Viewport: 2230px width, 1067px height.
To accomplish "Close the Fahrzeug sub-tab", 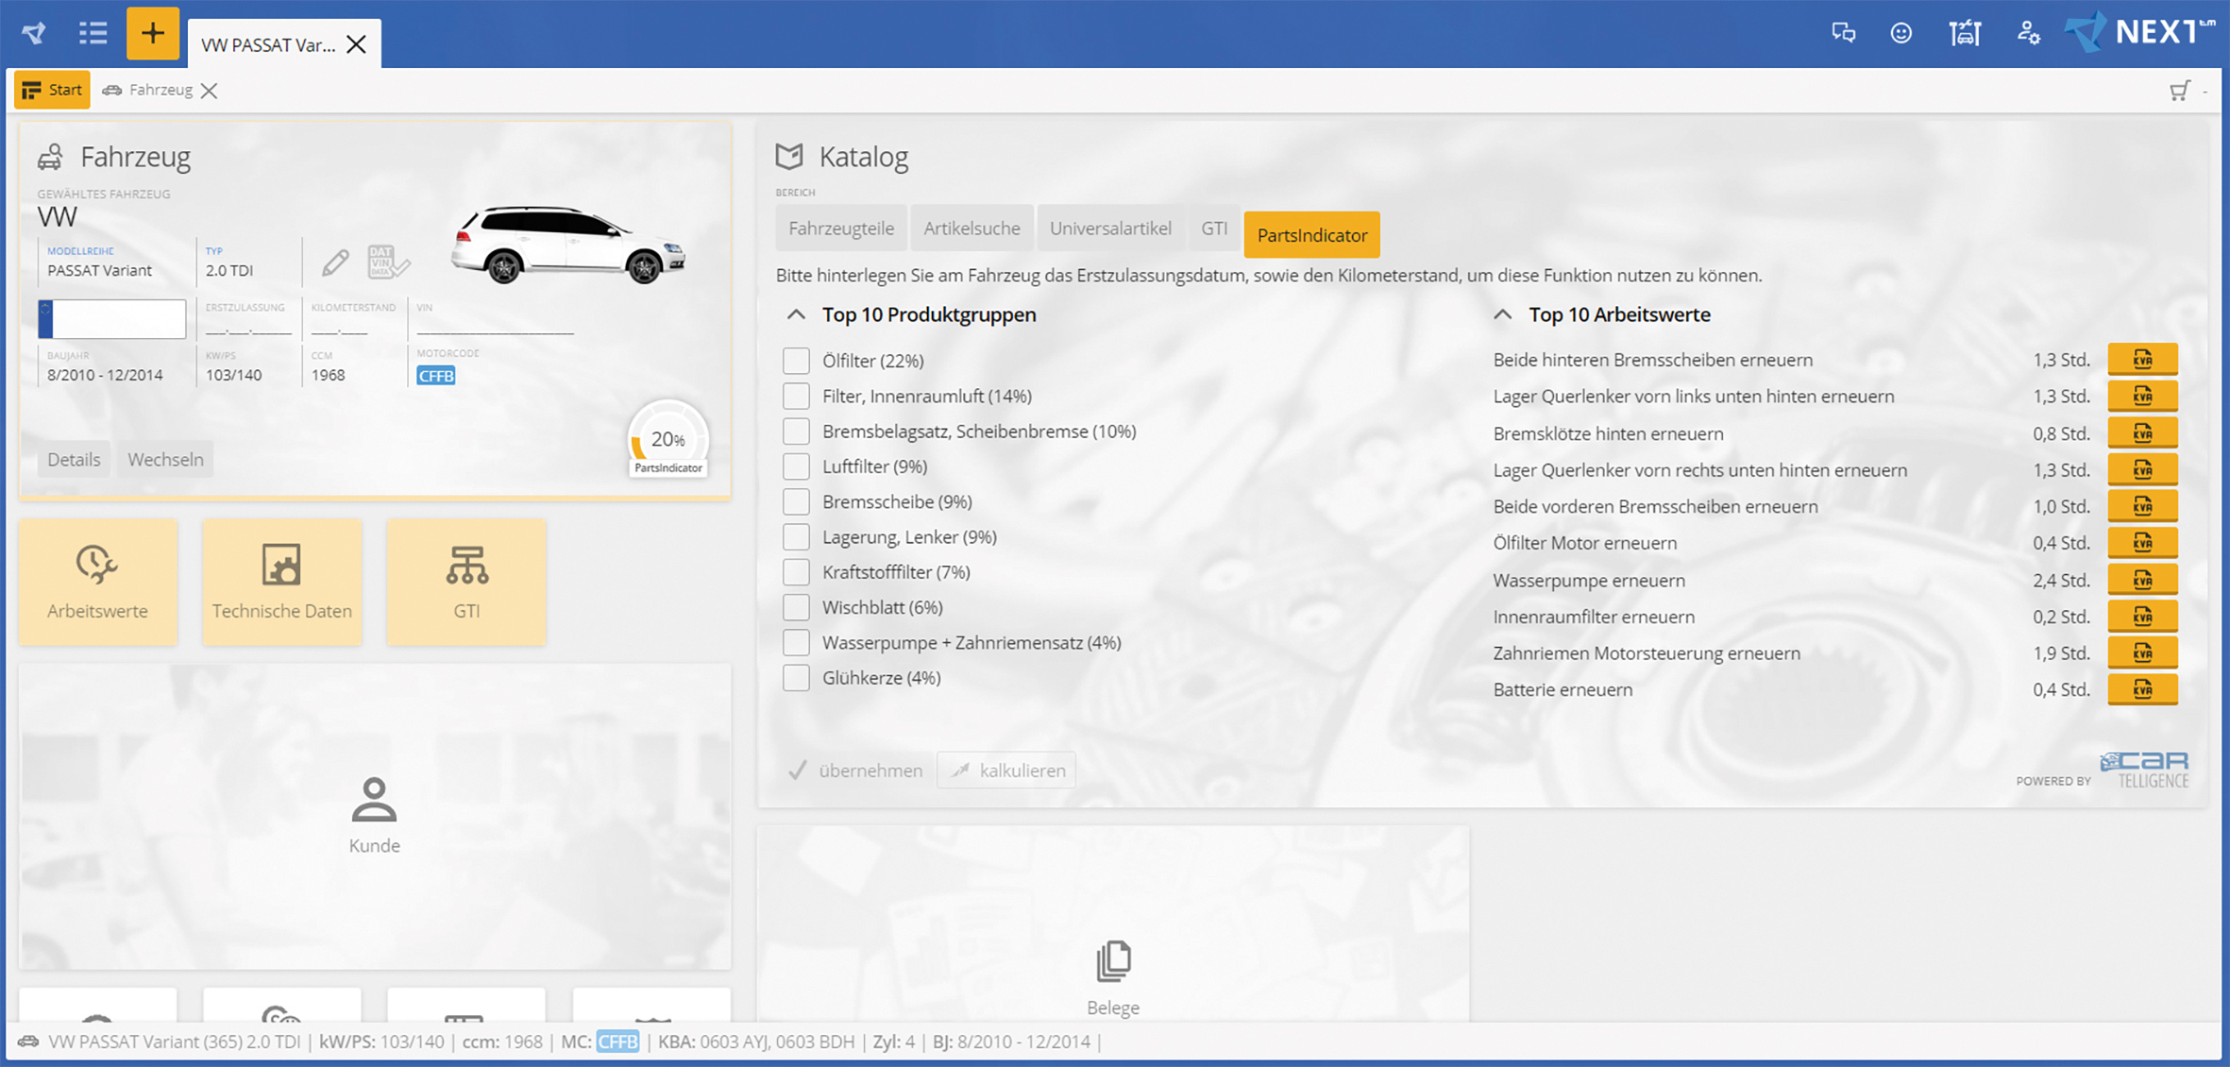I will coord(210,91).
